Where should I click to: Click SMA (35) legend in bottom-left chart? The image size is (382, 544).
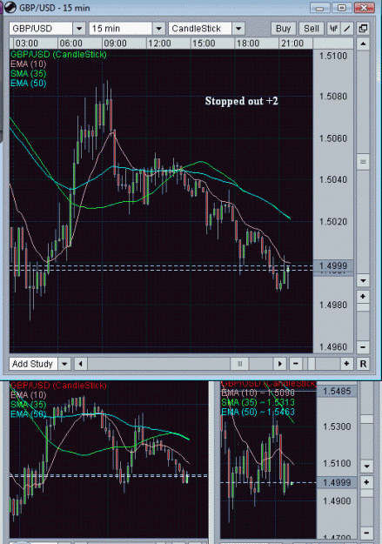click(x=28, y=405)
